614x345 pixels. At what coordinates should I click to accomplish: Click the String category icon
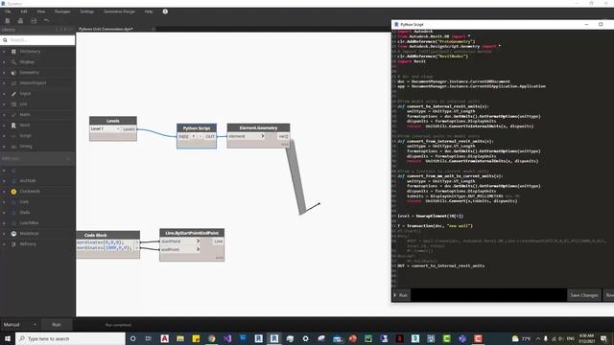(13, 147)
